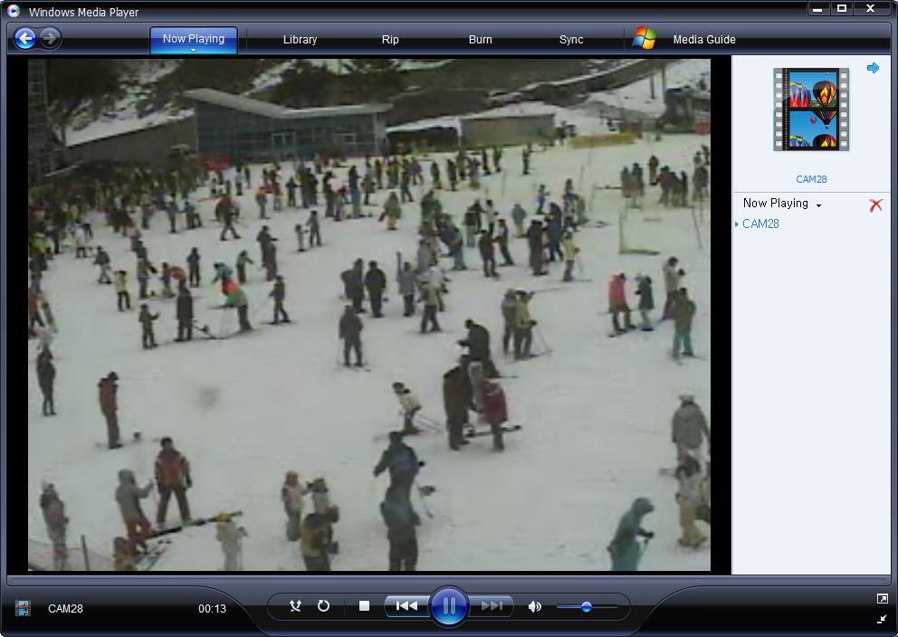
Task: Pause the video playback
Action: [x=449, y=606]
